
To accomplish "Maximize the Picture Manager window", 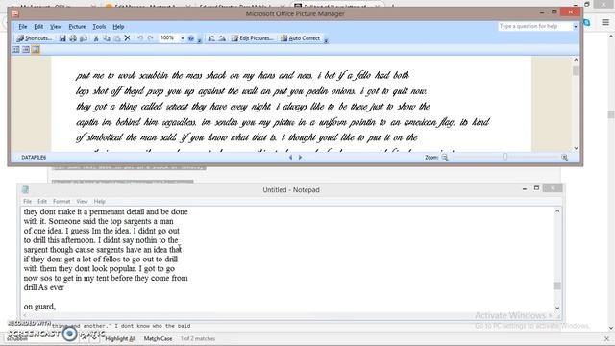I will [554, 12].
